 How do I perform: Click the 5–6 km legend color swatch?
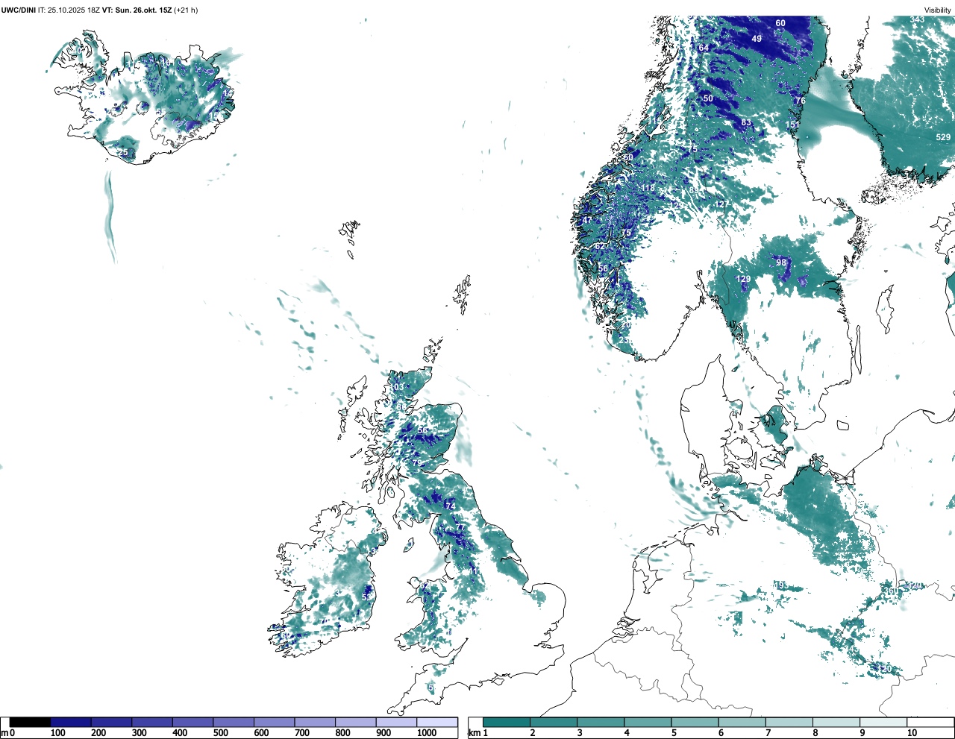pyautogui.click(x=695, y=723)
